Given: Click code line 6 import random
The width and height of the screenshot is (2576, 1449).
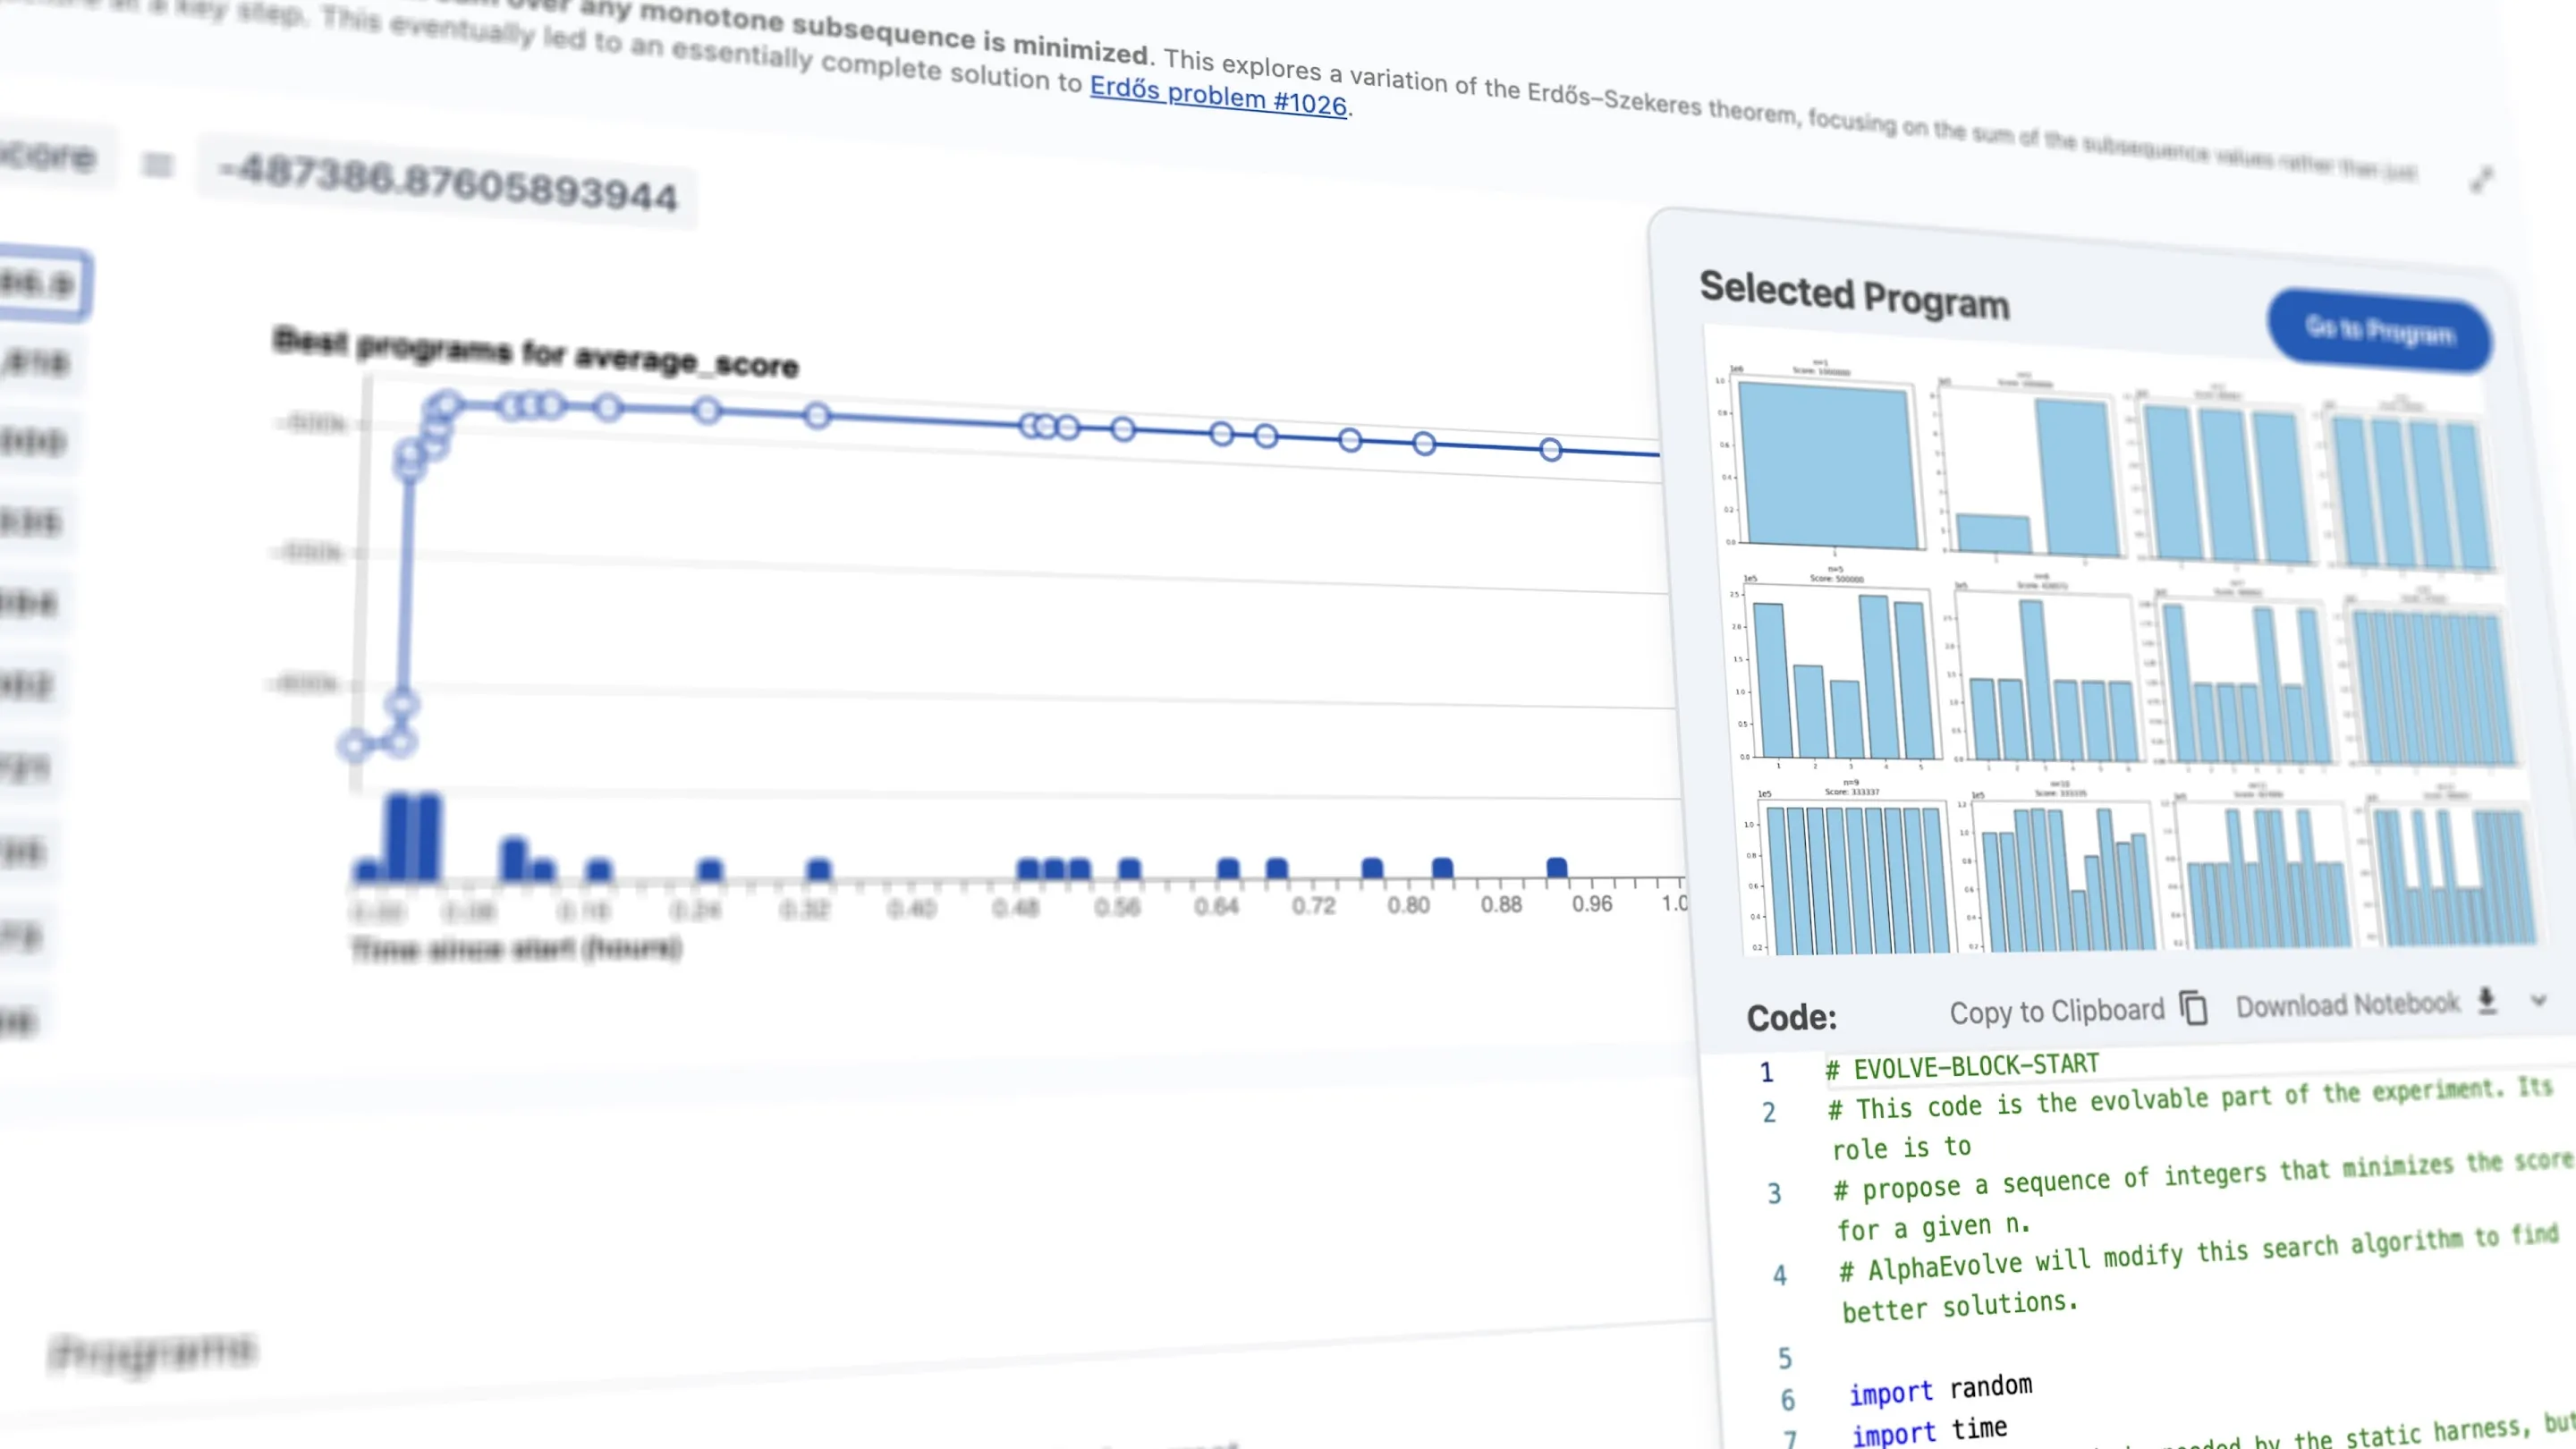Looking at the screenshot, I should (1940, 1388).
